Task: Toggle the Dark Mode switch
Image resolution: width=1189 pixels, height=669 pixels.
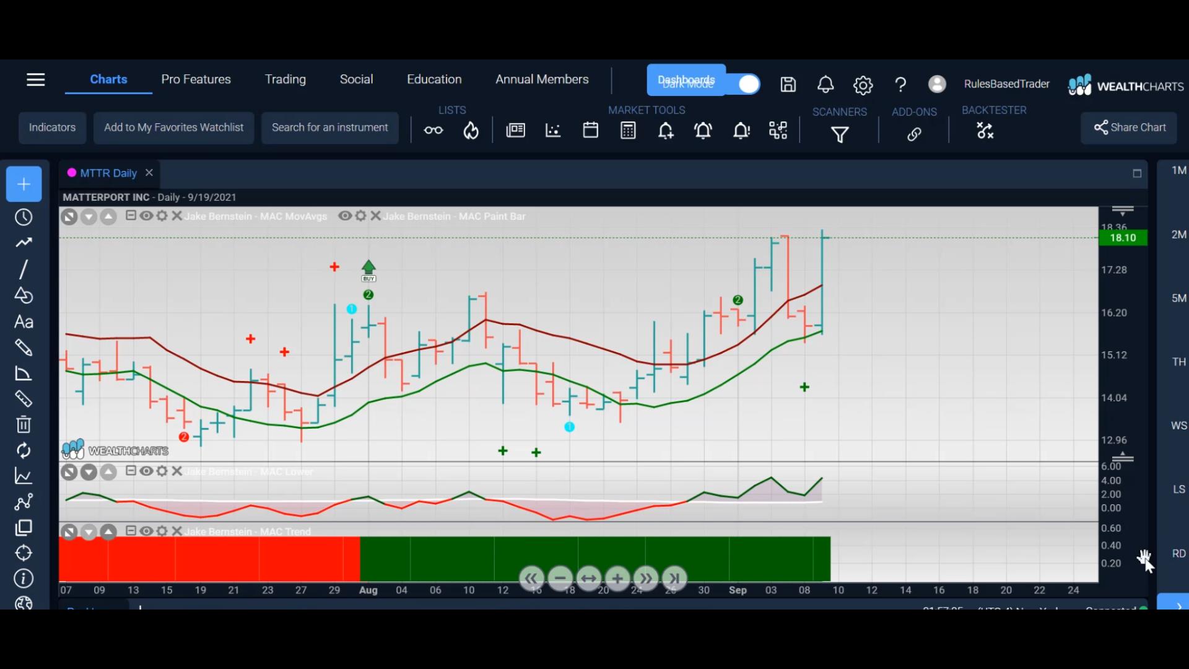Action: pos(744,84)
